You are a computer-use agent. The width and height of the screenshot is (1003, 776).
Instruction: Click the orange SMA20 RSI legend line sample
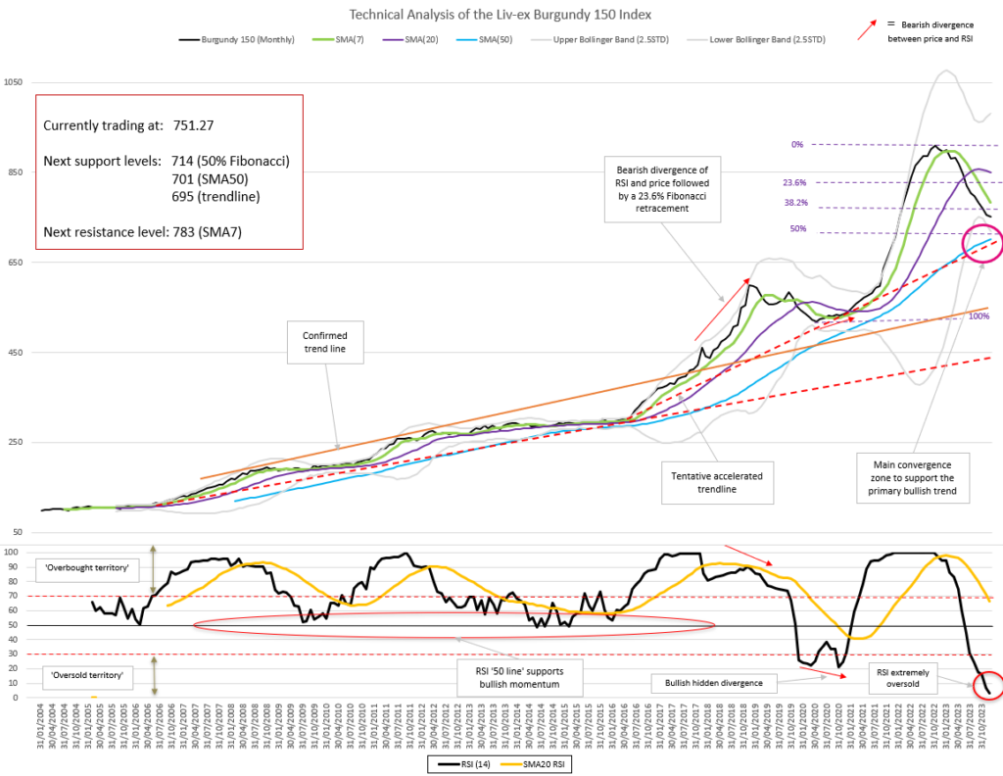click(x=511, y=764)
